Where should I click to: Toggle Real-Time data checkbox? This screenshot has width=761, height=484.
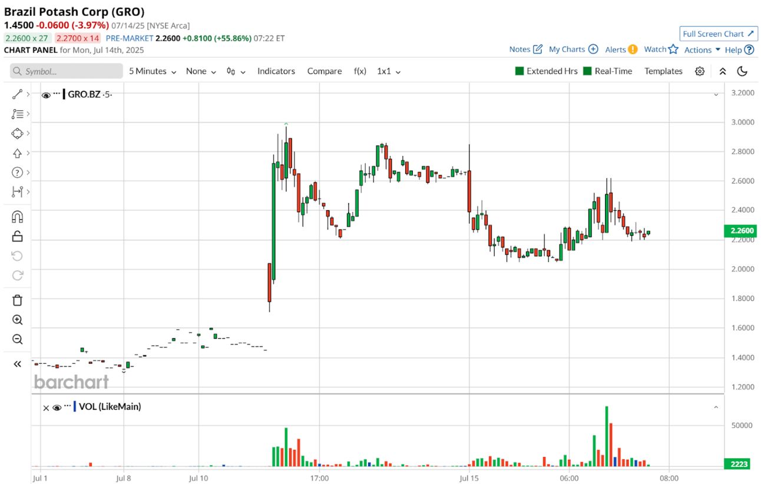click(587, 71)
